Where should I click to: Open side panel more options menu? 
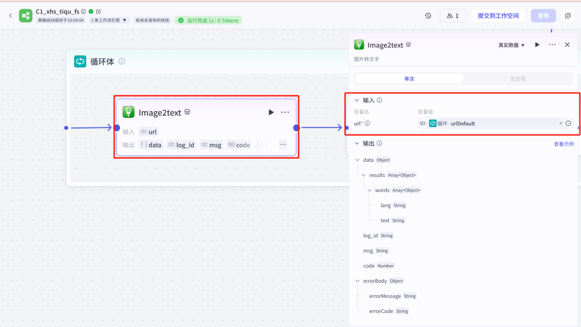click(552, 45)
